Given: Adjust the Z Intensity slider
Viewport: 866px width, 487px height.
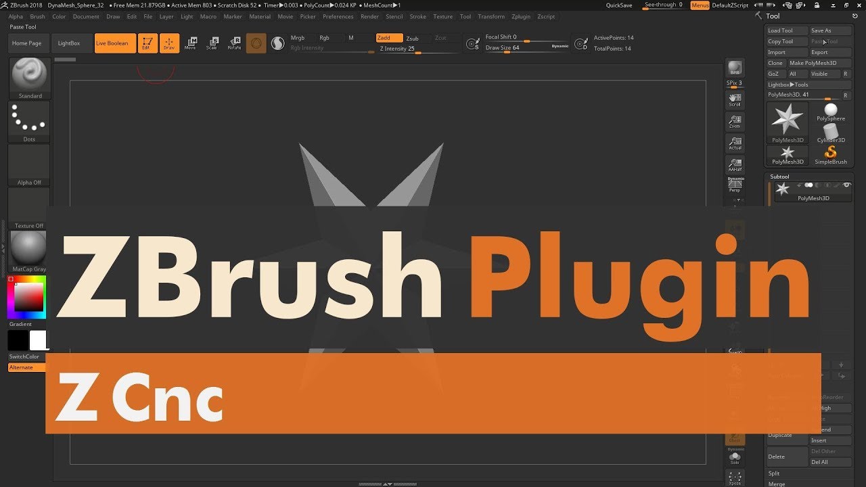Looking at the screenshot, I should click(411, 49).
